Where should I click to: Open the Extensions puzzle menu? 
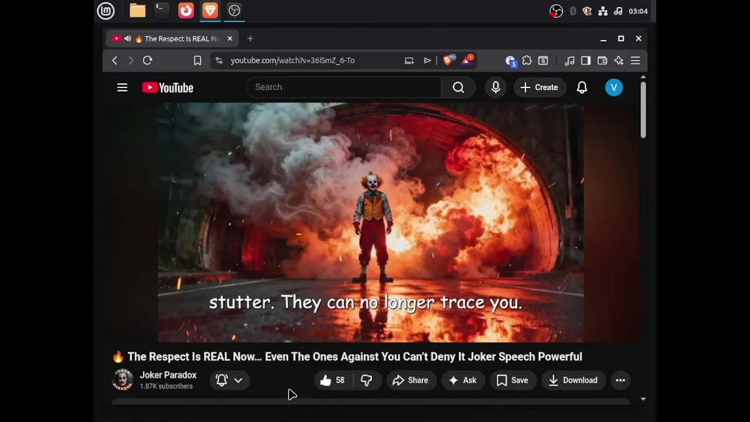point(527,60)
